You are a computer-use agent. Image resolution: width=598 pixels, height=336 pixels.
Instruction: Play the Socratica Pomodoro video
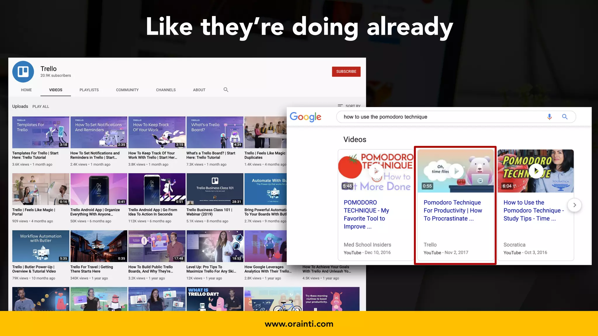coord(536,171)
